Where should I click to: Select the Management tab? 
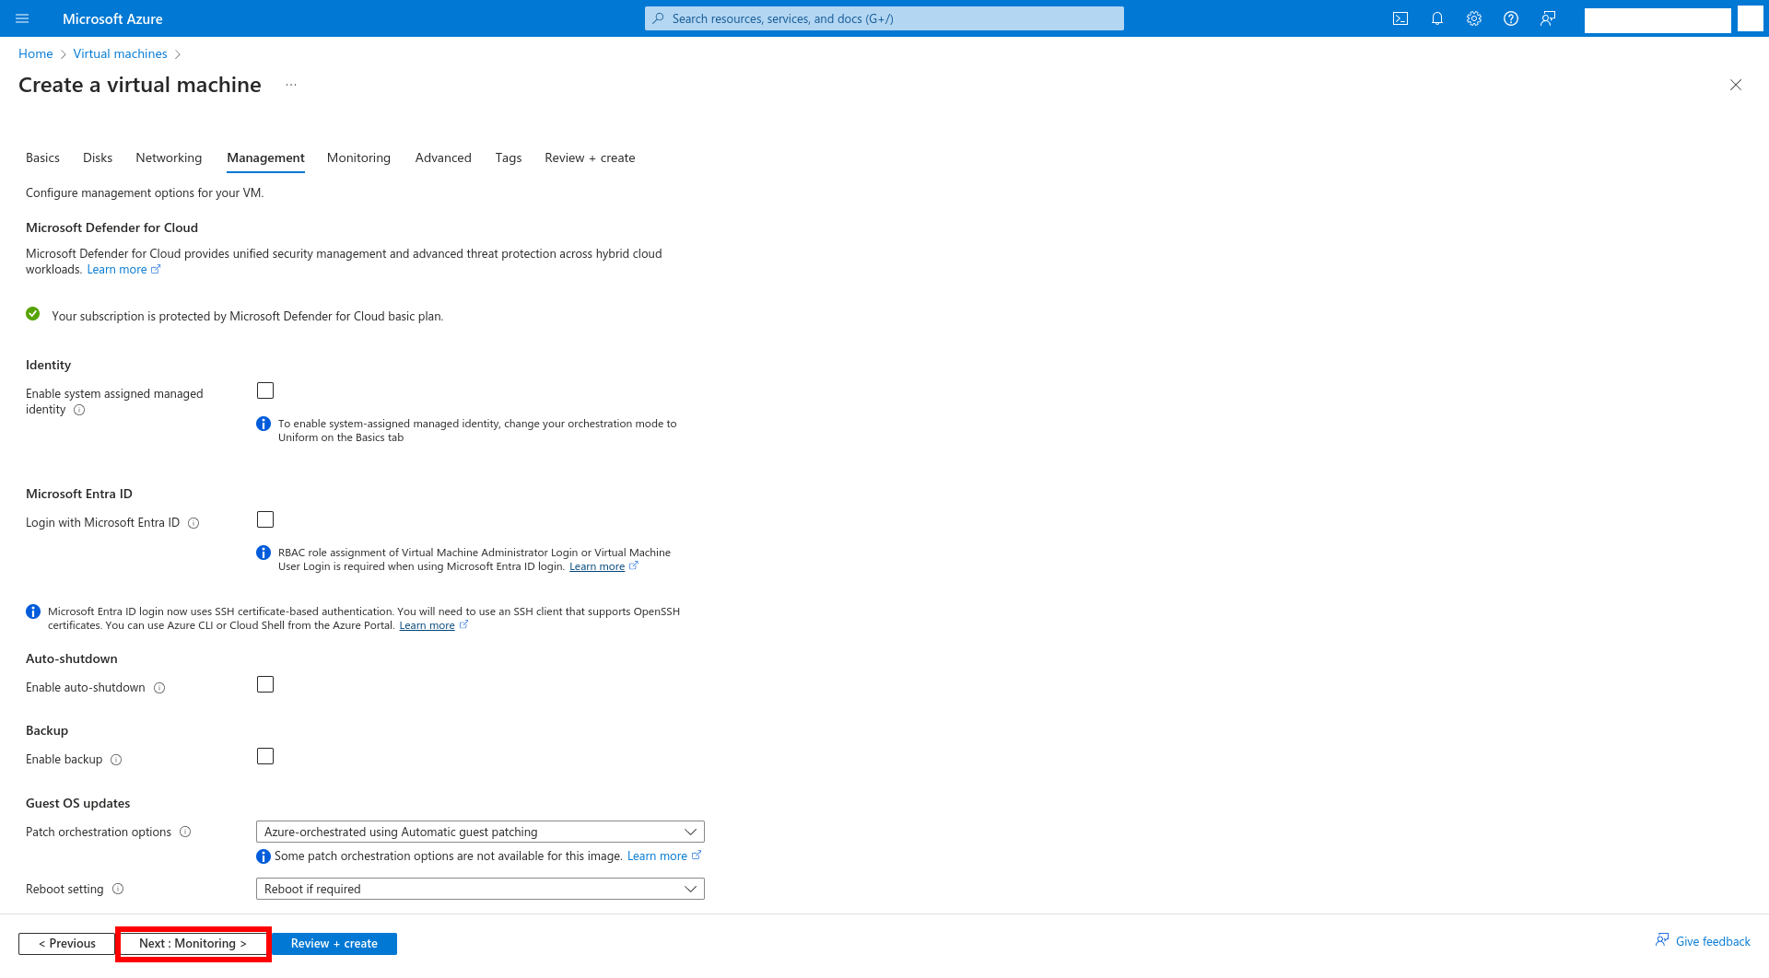tap(265, 157)
